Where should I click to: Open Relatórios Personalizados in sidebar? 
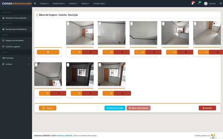tap(16, 18)
